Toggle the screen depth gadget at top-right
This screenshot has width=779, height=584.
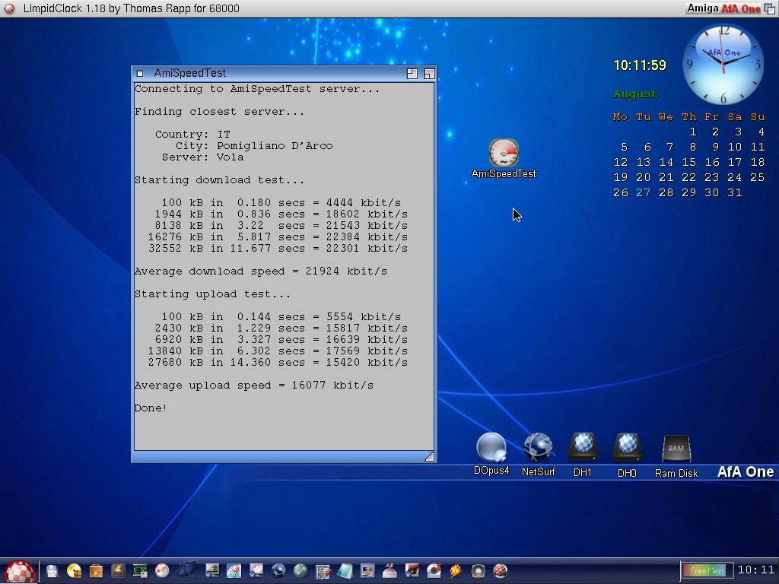[770, 8]
